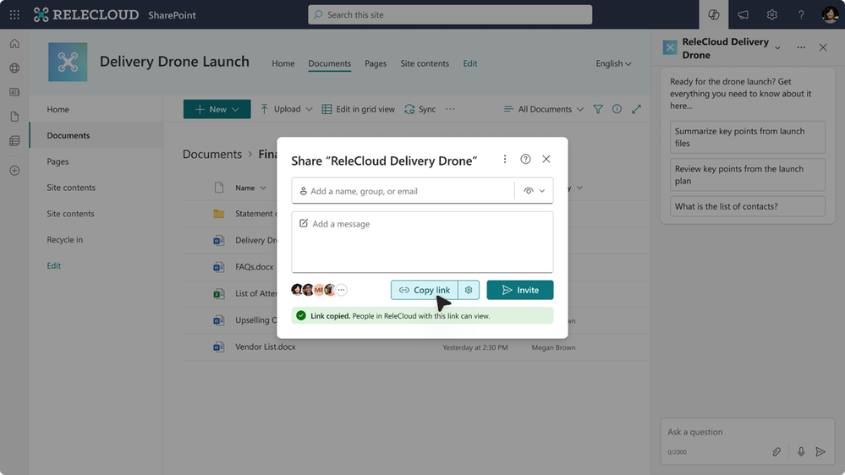Open the view permission eye dropdown
845x475 pixels.
point(534,191)
